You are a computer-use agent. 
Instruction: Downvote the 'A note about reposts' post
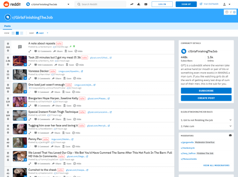coord(8,51)
